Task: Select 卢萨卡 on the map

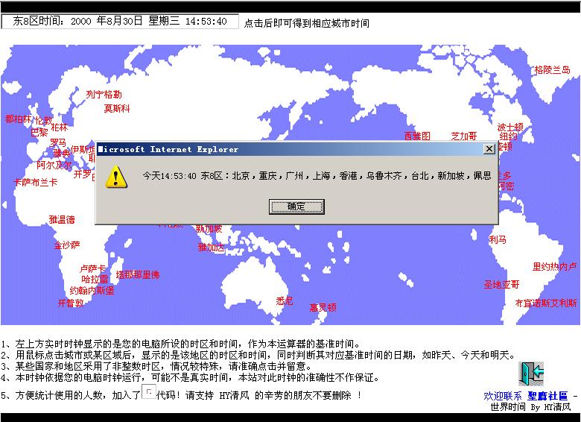Action: point(92,268)
